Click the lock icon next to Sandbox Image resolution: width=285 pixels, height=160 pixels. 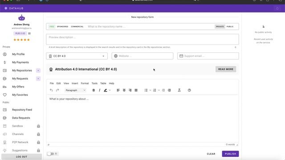pyautogui.click(x=38, y=126)
